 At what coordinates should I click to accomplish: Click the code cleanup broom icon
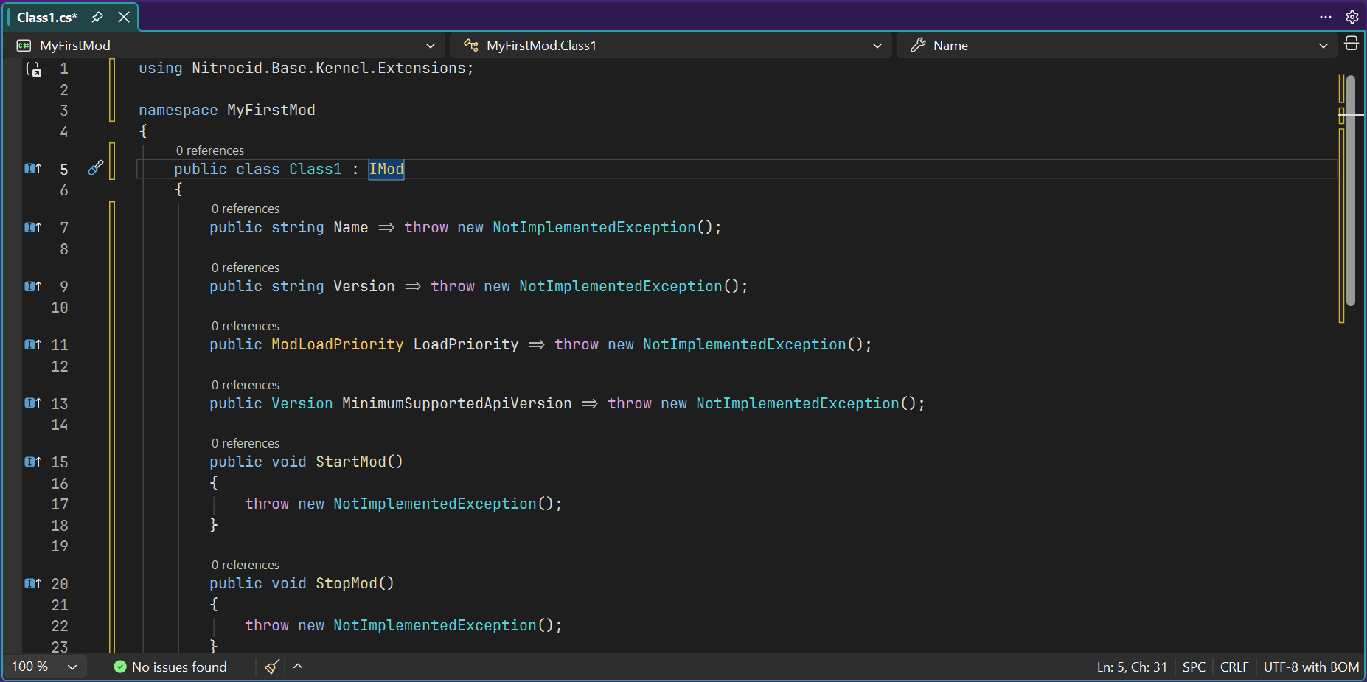[x=272, y=667]
